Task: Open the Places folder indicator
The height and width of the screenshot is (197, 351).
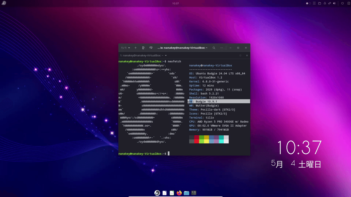Action: point(319,4)
